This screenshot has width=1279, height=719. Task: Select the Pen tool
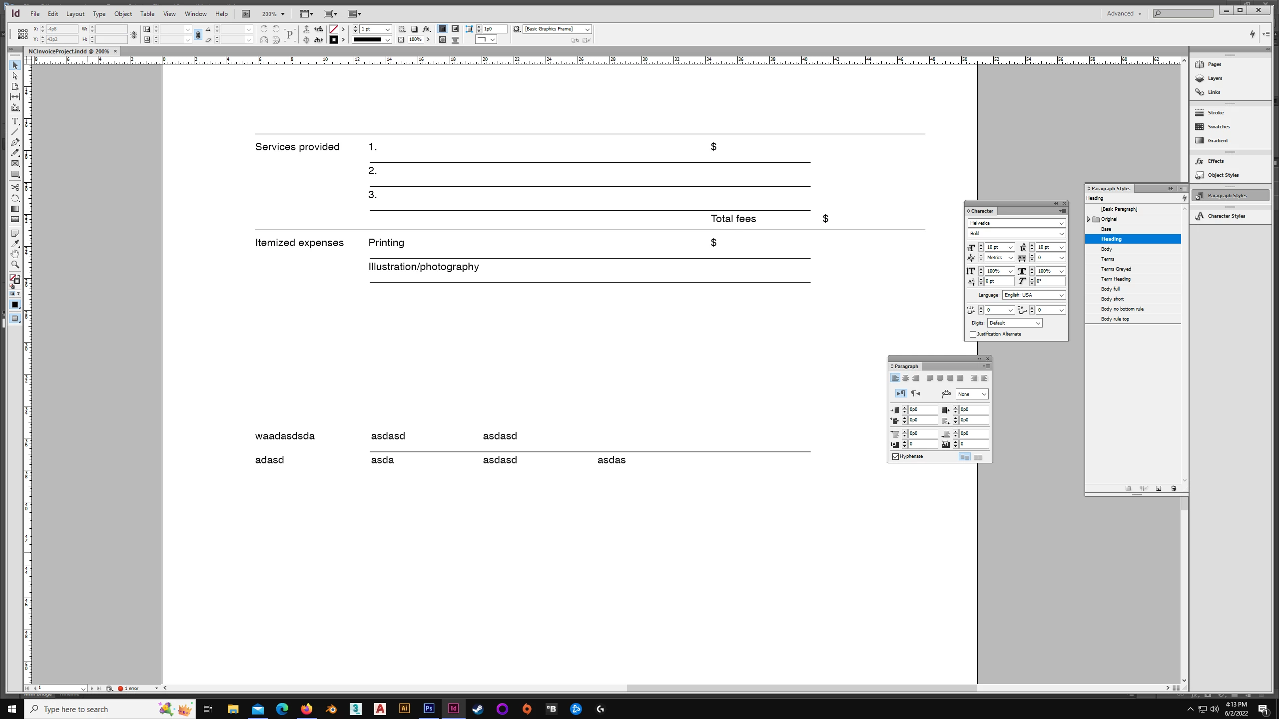pos(15,142)
